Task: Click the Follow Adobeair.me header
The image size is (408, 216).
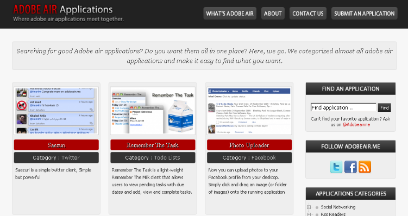Action: 350,147
